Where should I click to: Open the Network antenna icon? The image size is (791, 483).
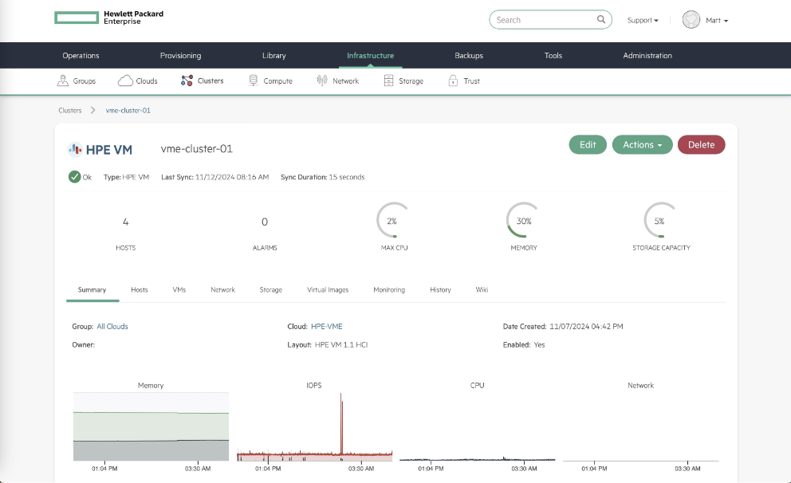[322, 80]
